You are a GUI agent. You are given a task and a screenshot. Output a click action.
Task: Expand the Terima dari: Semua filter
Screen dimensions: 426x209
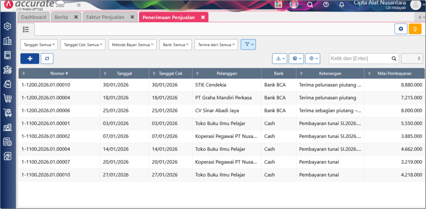(x=216, y=45)
